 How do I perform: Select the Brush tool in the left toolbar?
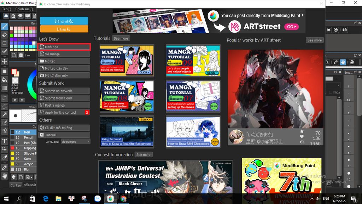click(x=5, y=27)
